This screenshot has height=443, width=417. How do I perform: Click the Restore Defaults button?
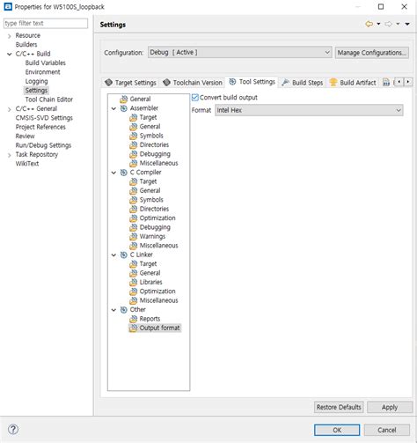click(339, 407)
